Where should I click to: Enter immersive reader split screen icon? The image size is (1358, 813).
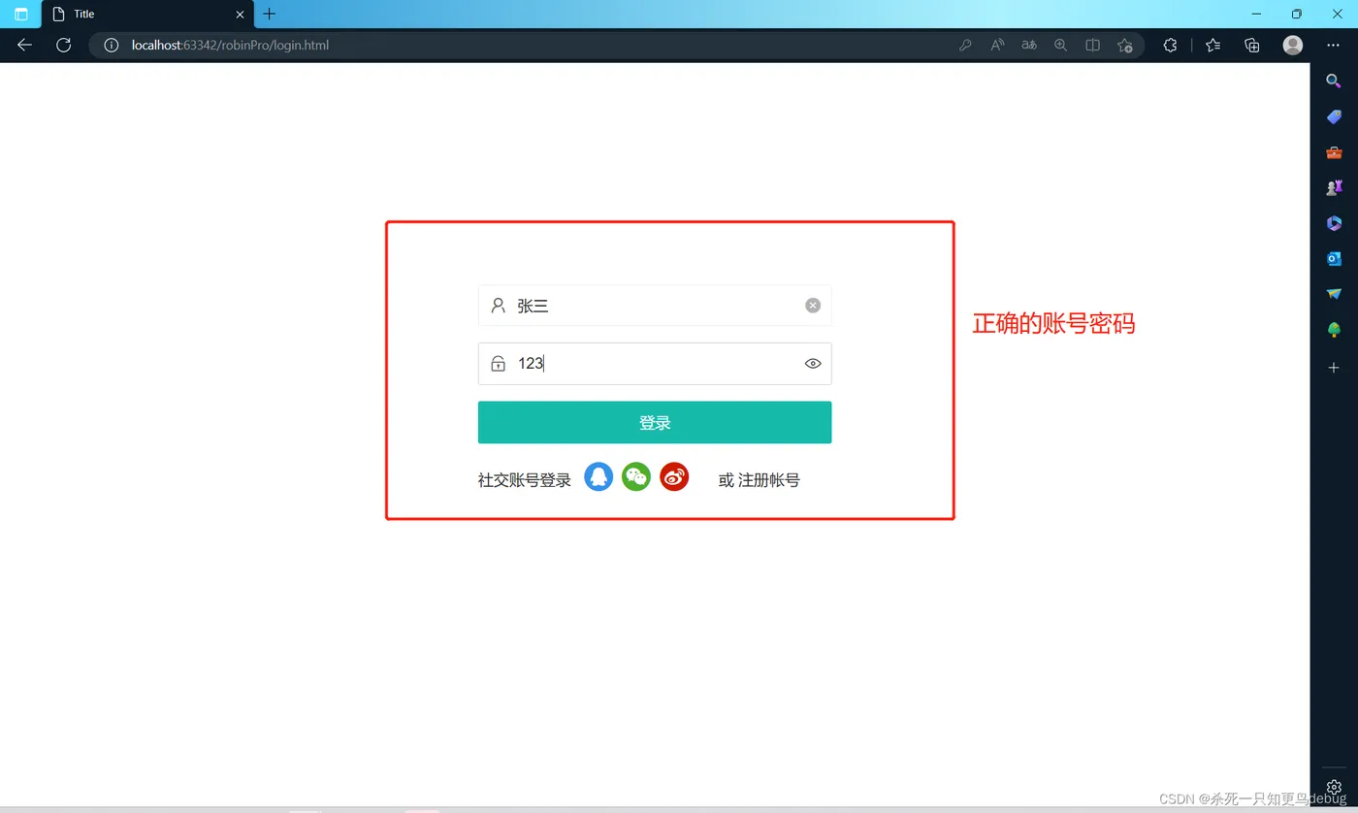1092,45
